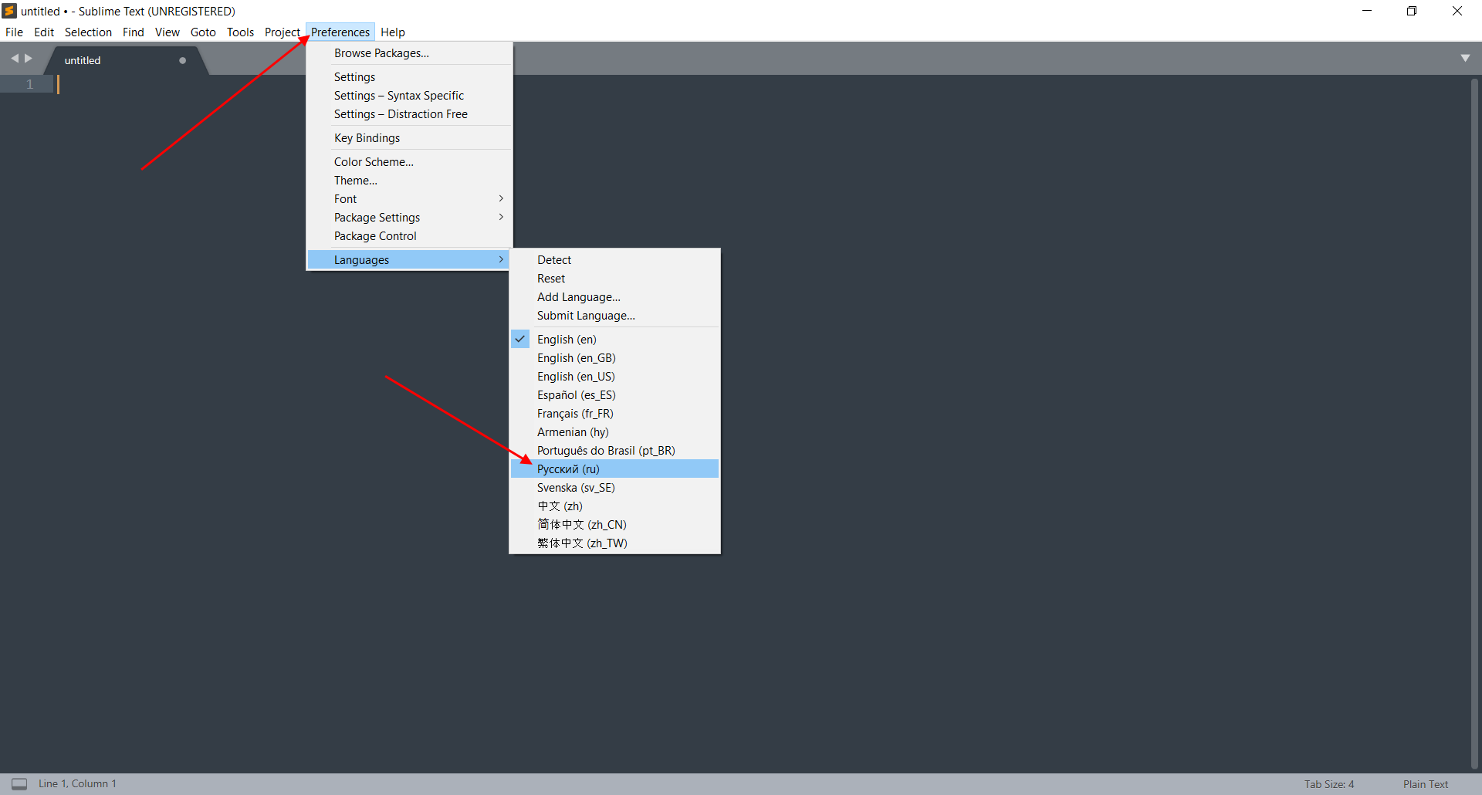Open the tab overflow dropdown arrow at top right
Screen dimensions: 1482x795
click(x=1466, y=57)
